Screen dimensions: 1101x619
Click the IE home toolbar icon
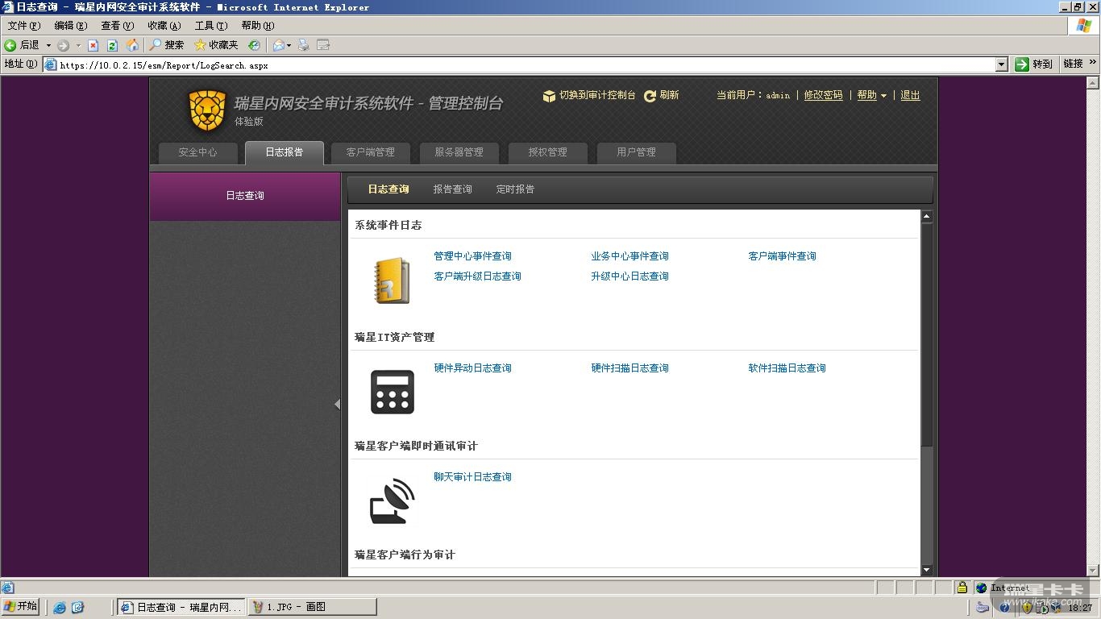(x=132, y=45)
